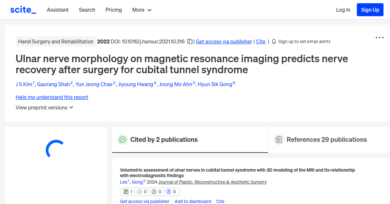Open the three-dot overflow menu
The image size is (390, 204).
click(379, 38)
